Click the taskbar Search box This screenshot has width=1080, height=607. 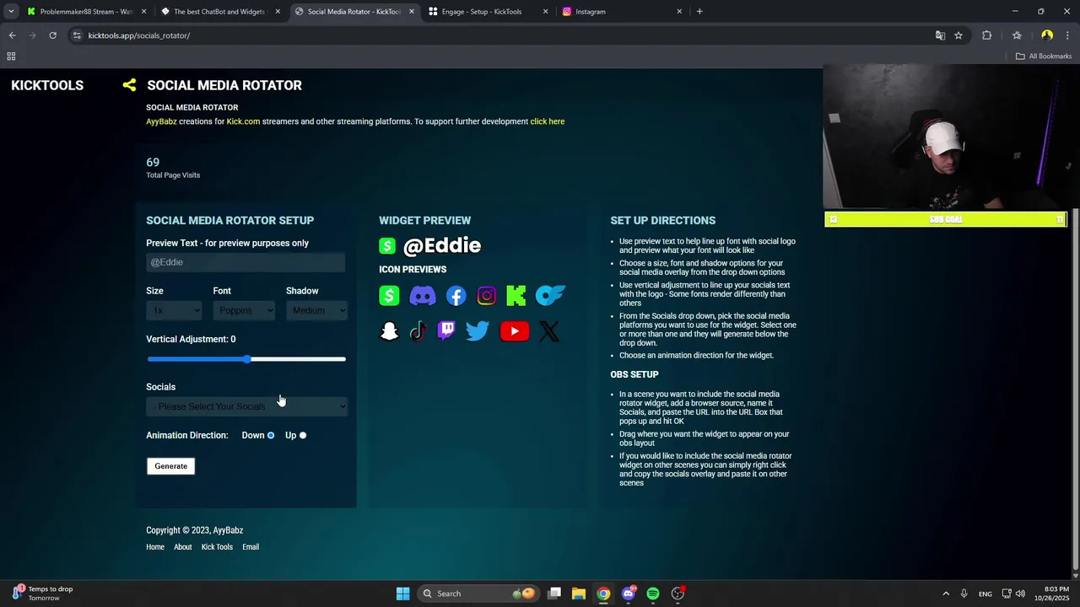(x=478, y=594)
